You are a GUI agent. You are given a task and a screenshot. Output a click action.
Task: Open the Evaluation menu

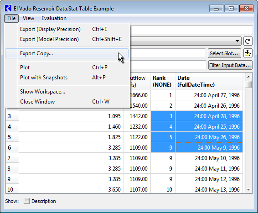54,18
